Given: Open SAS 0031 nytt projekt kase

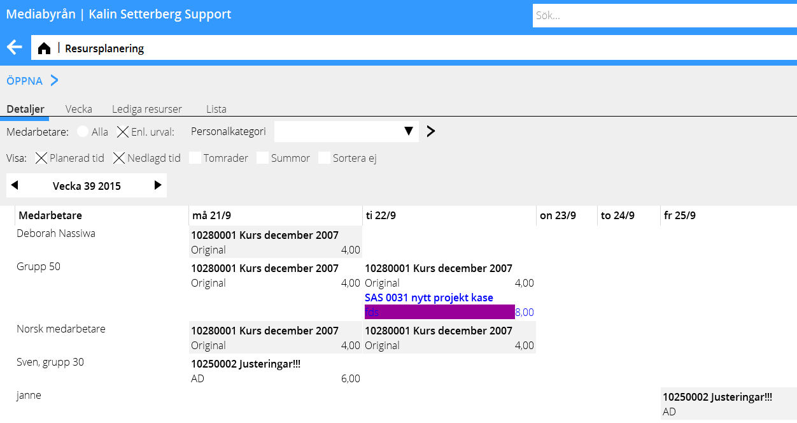Looking at the screenshot, I should pos(428,298).
